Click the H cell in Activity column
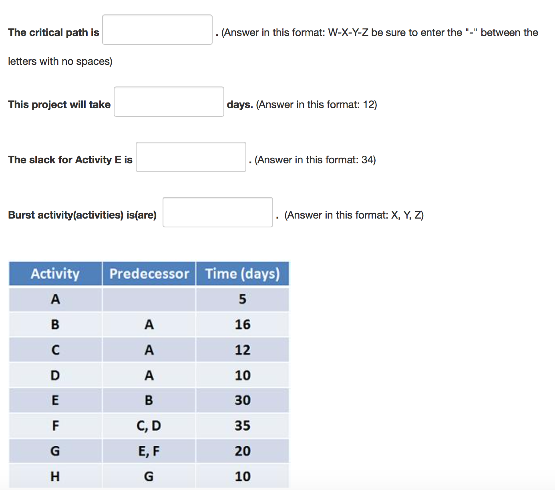555x490 pixels. click(55, 476)
